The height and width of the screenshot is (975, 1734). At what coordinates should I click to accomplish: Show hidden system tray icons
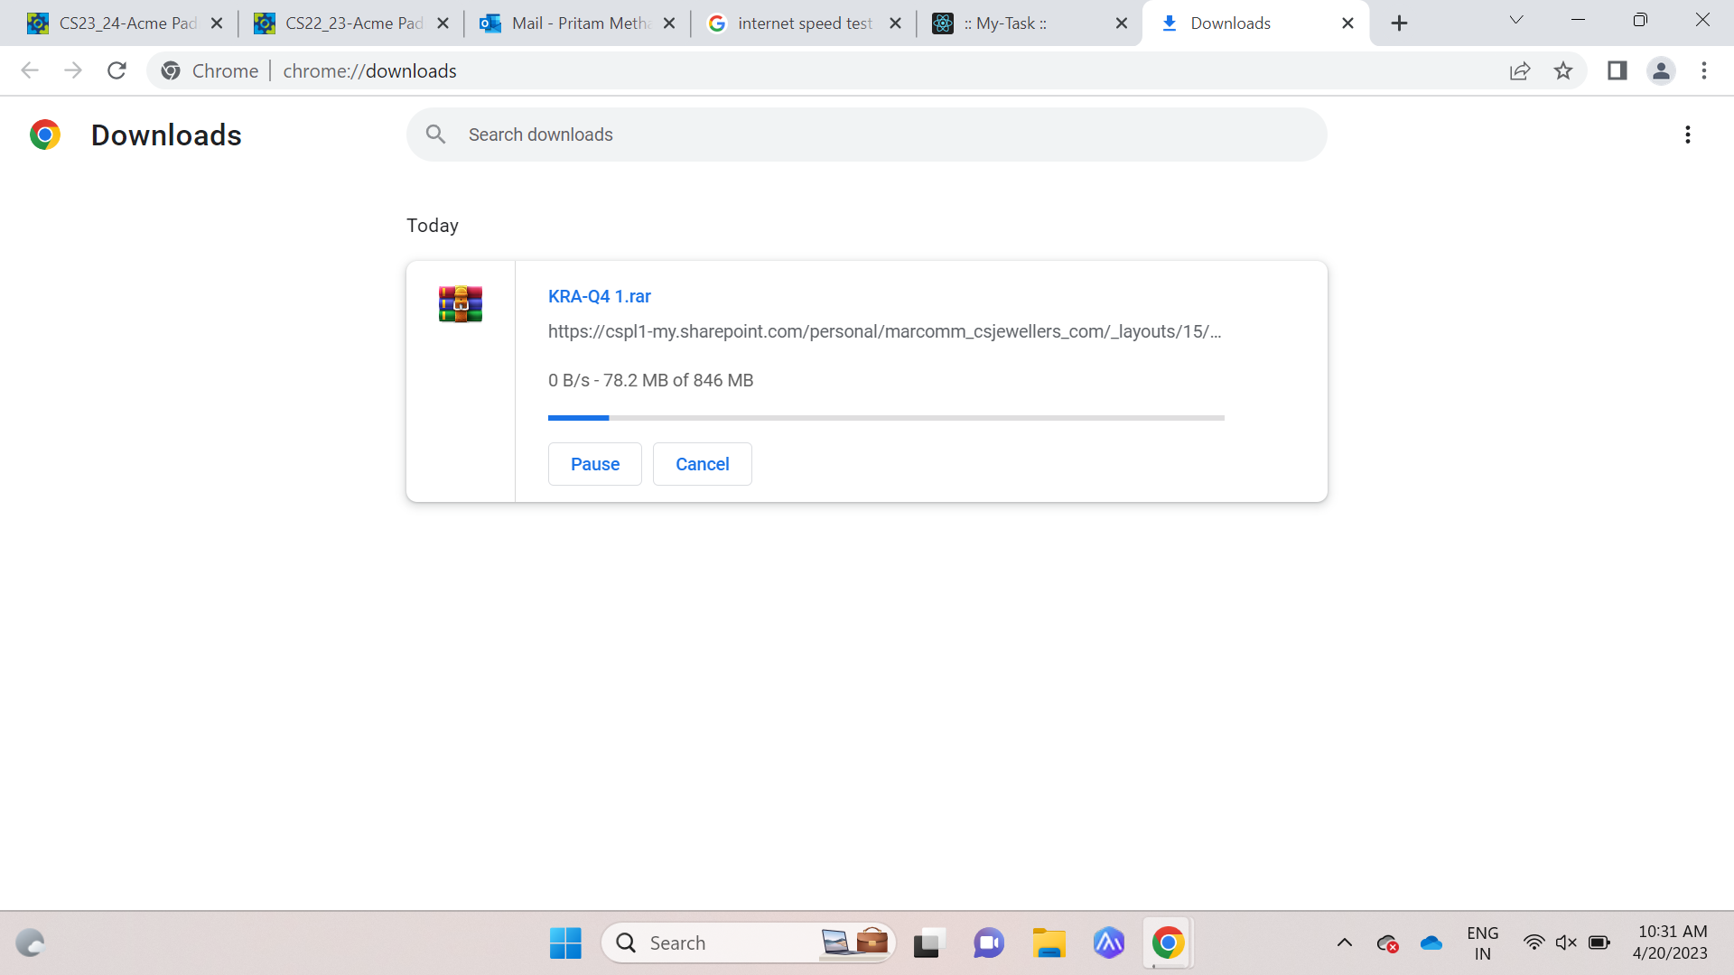(1345, 943)
